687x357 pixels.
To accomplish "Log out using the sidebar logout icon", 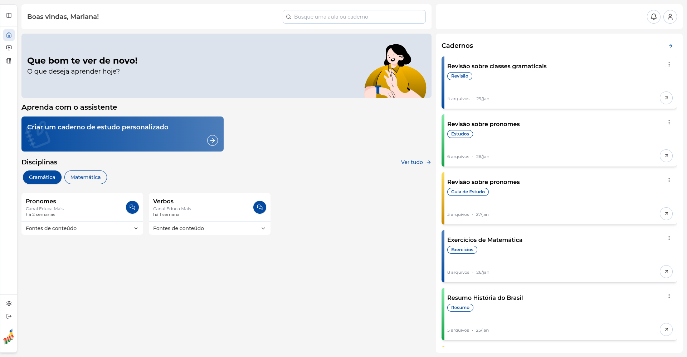I will coord(9,316).
